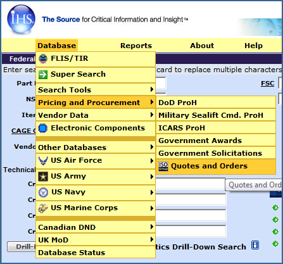Click the Super Search green arrow icon

pyautogui.click(x=43, y=75)
